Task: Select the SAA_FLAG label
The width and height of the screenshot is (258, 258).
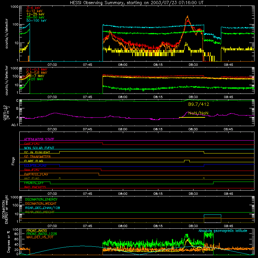Action: coord(32,170)
